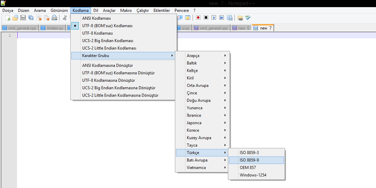376x188 pixels.
Task: Expand the Vietnamca encoding submenu
Action: point(202,168)
